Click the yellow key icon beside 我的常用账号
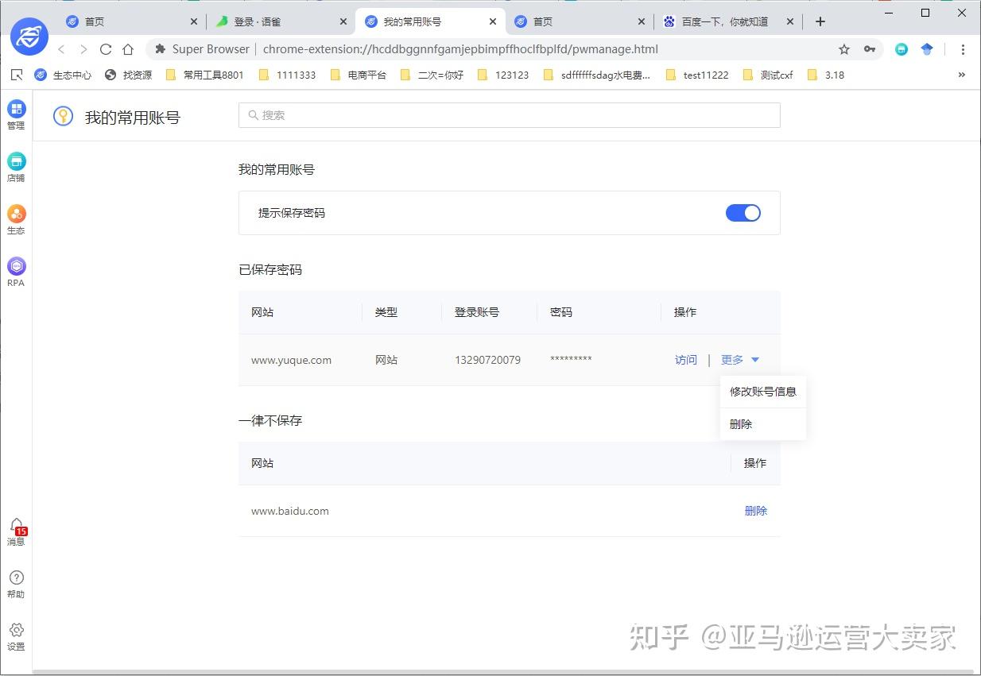 point(63,116)
